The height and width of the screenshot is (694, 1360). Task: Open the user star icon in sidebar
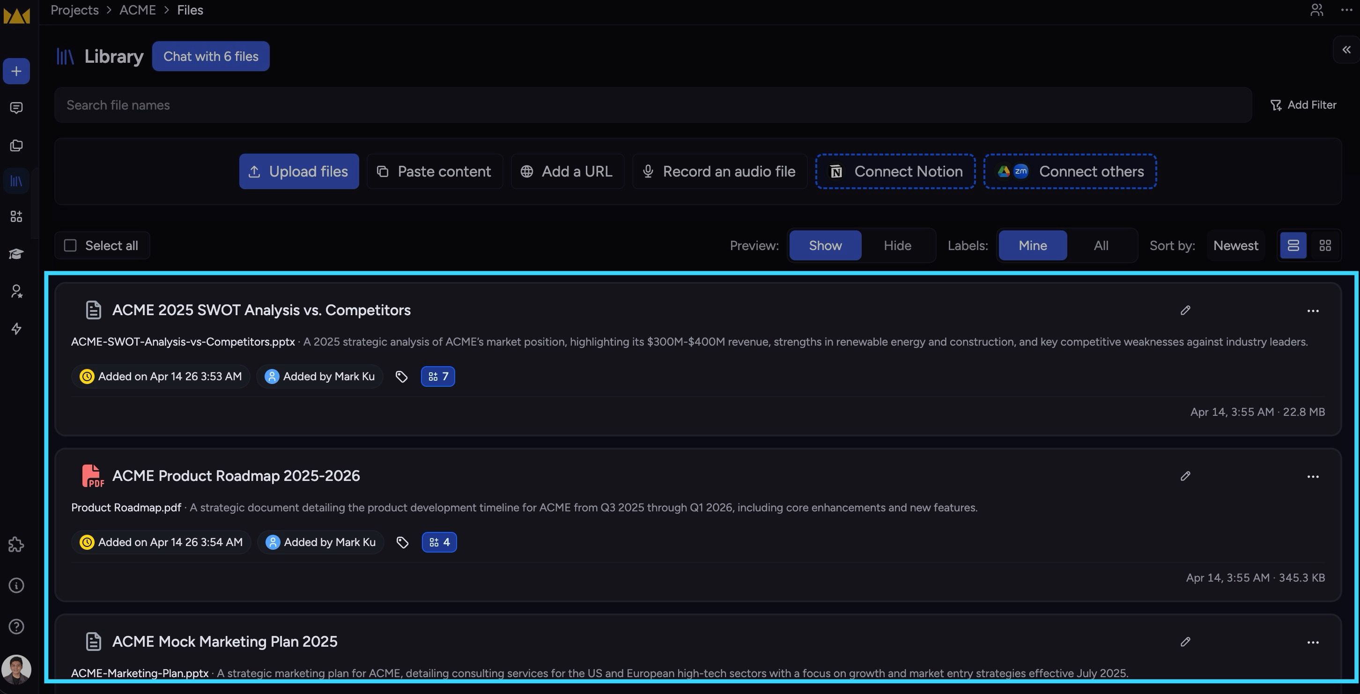[x=16, y=291]
